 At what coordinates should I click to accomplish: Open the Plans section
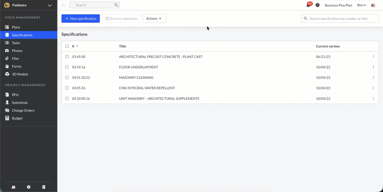click(16, 27)
